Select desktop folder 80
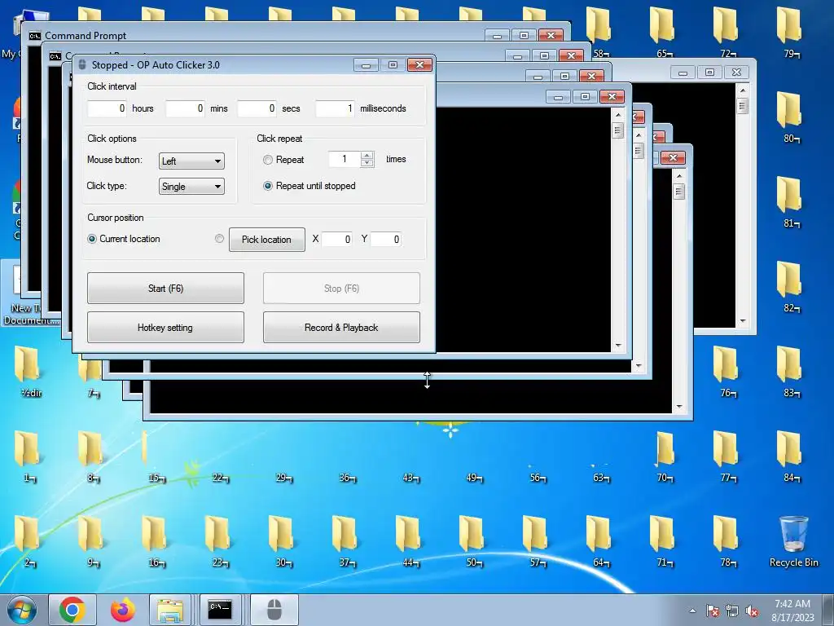 [790, 117]
